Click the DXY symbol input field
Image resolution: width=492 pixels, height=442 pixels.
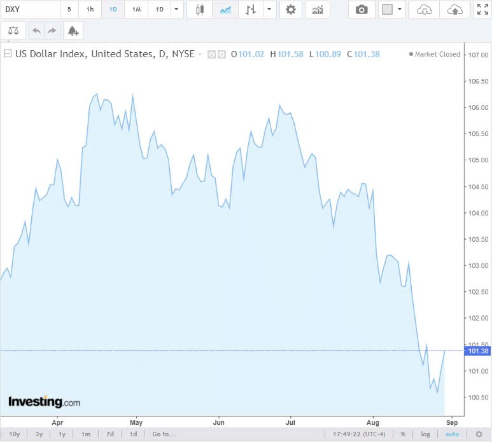click(30, 10)
